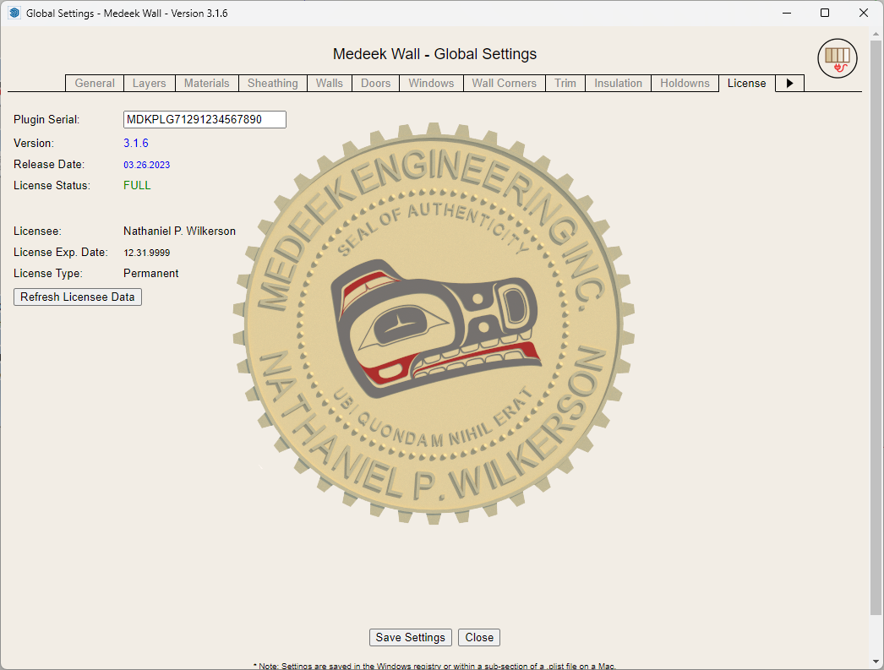
Task: Click the Medeek Wall logo icon
Action: (837, 58)
